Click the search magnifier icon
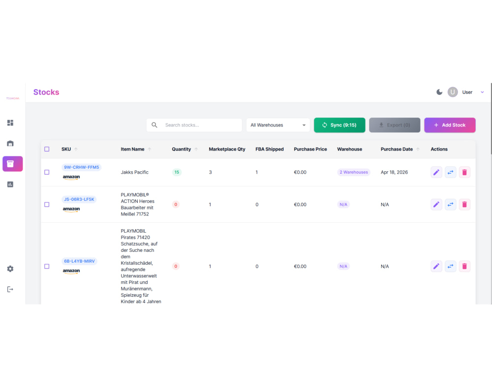This screenshot has width=492, height=369. pyautogui.click(x=154, y=125)
